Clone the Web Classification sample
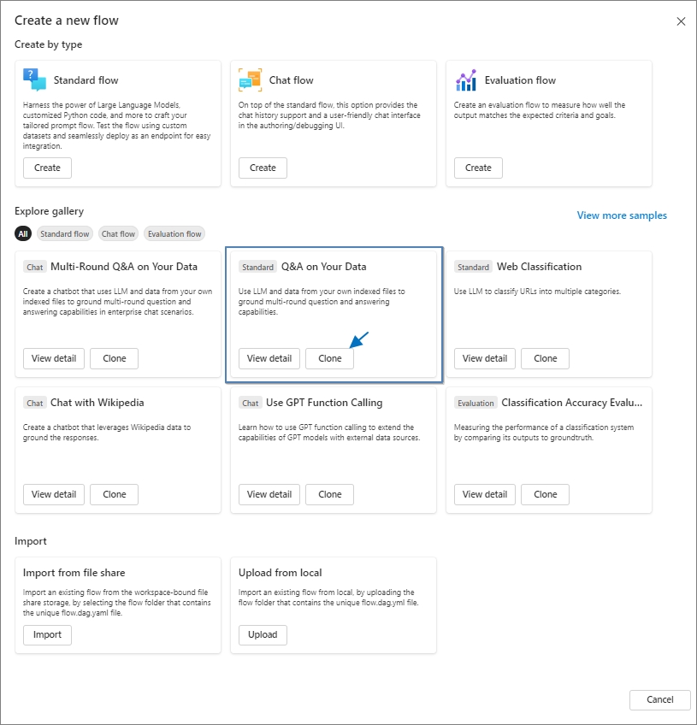The height and width of the screenshot is (725, 697). tap(546, 359)
